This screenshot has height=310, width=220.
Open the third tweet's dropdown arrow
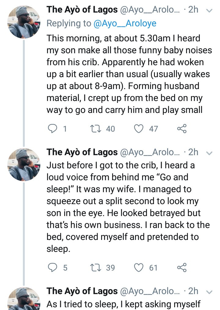[209, 292]
